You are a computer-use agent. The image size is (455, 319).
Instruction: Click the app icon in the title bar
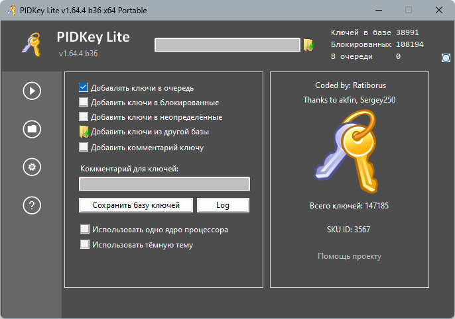click(11, 10)
